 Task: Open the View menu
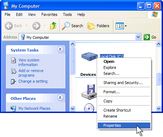click(x=32, y=14)
